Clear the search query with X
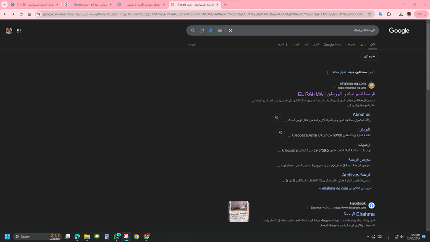 click(231, 30)
